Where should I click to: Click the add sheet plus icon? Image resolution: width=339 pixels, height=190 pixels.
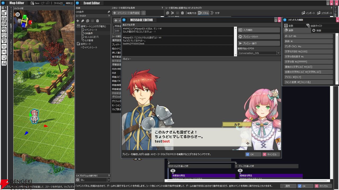[x=78, y=21]
